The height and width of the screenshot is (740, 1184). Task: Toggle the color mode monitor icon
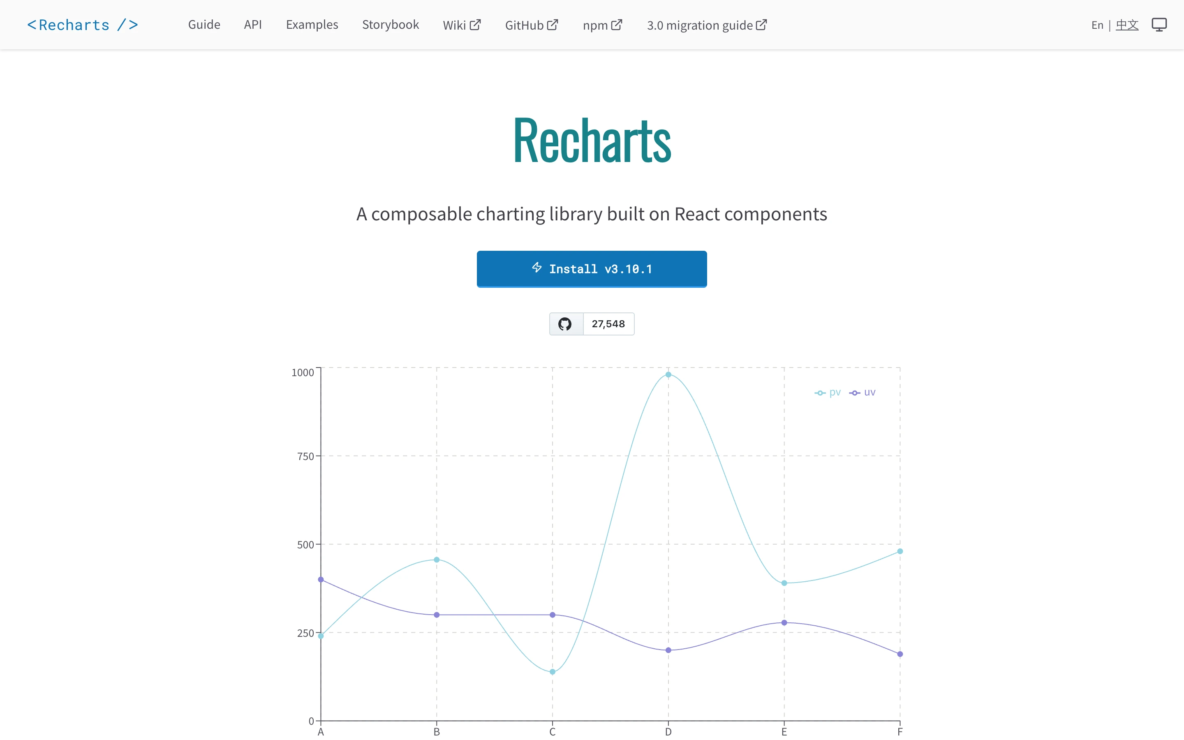click(x=1159, y=25)
